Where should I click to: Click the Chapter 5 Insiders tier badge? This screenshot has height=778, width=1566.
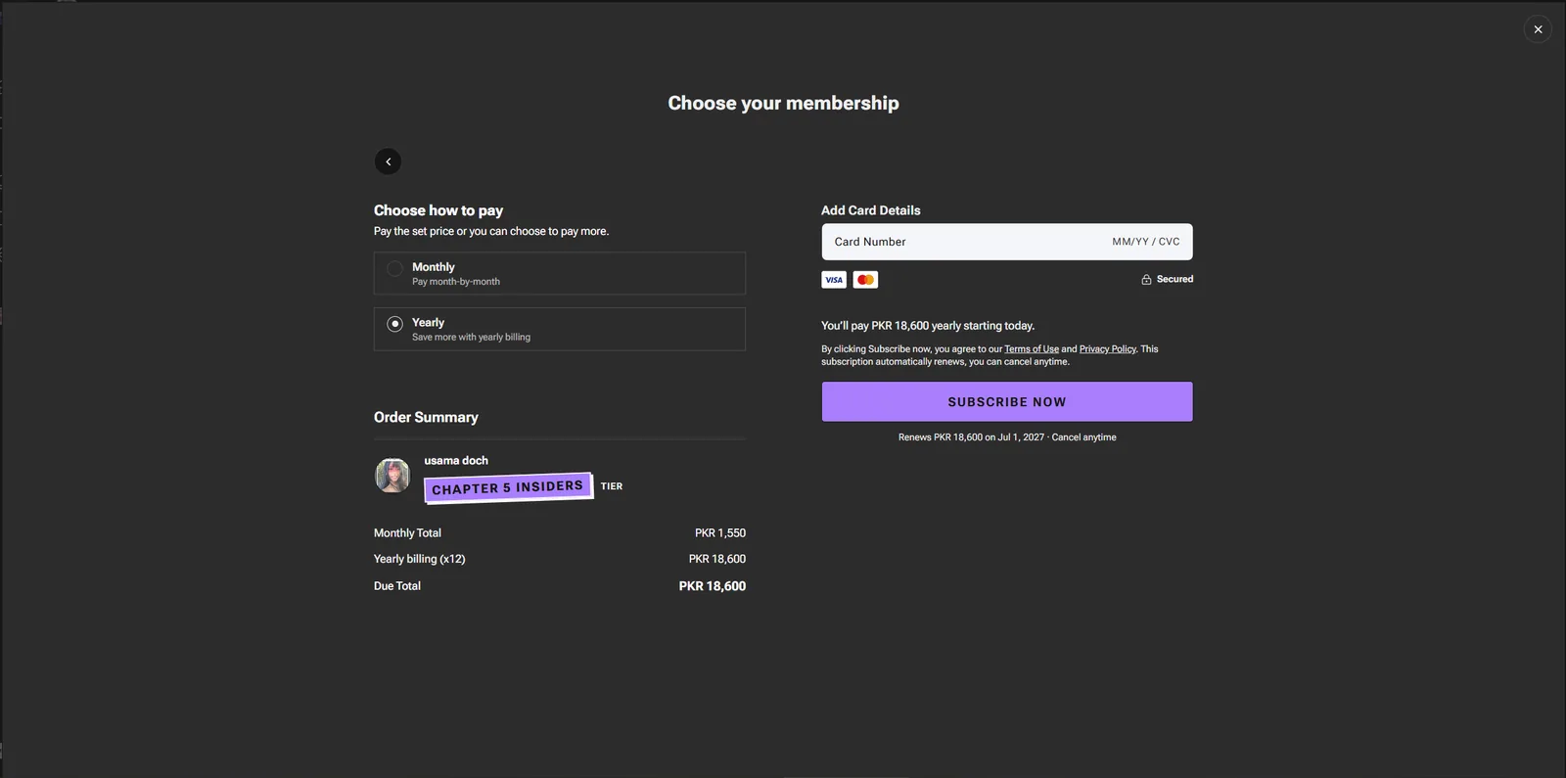pyautogui.click(x=508, y=487)
